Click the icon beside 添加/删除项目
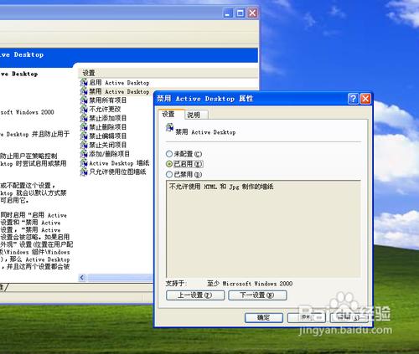This screenshot has width=419, height=354. tap(84, 154)
